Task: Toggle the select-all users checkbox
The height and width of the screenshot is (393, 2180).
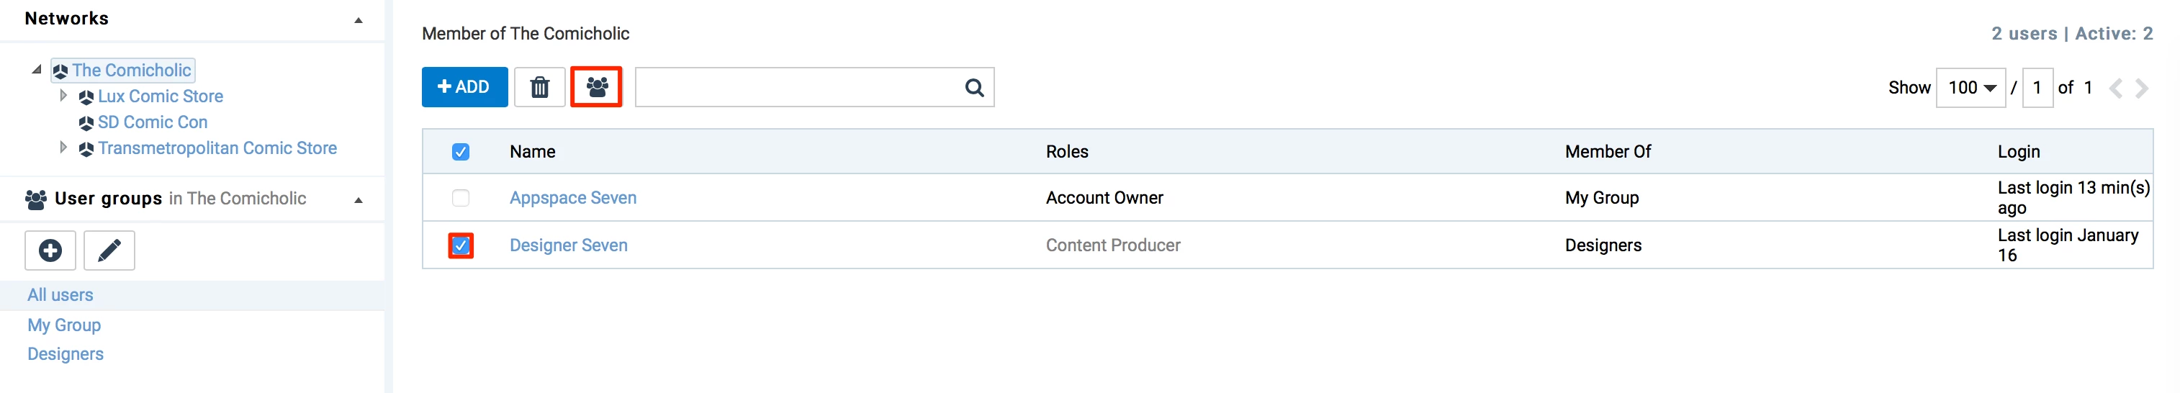Action: 460,152
